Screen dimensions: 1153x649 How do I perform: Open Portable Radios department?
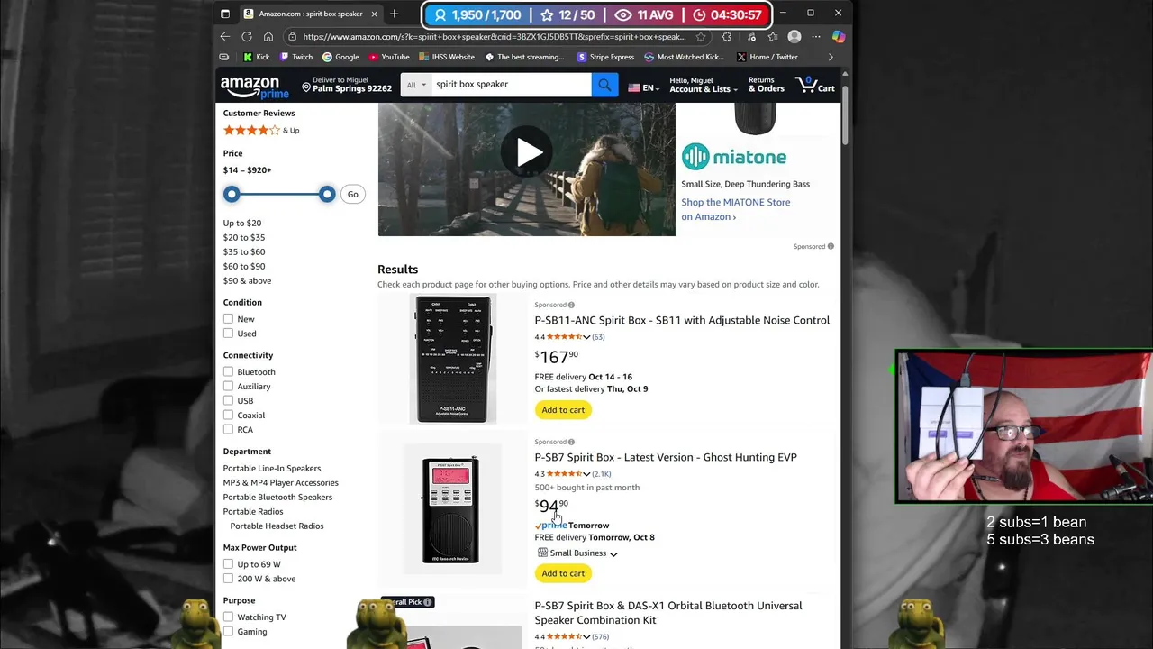pyautogui.click(x=253, y=511)
